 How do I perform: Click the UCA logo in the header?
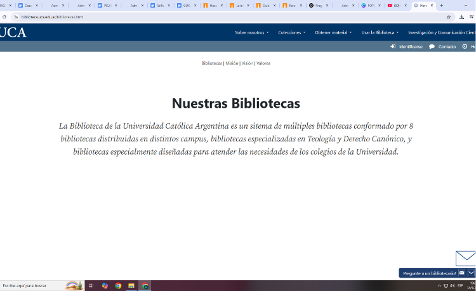[x=13, y=32]
